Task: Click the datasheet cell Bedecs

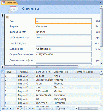Action: [x=44, y=76]
